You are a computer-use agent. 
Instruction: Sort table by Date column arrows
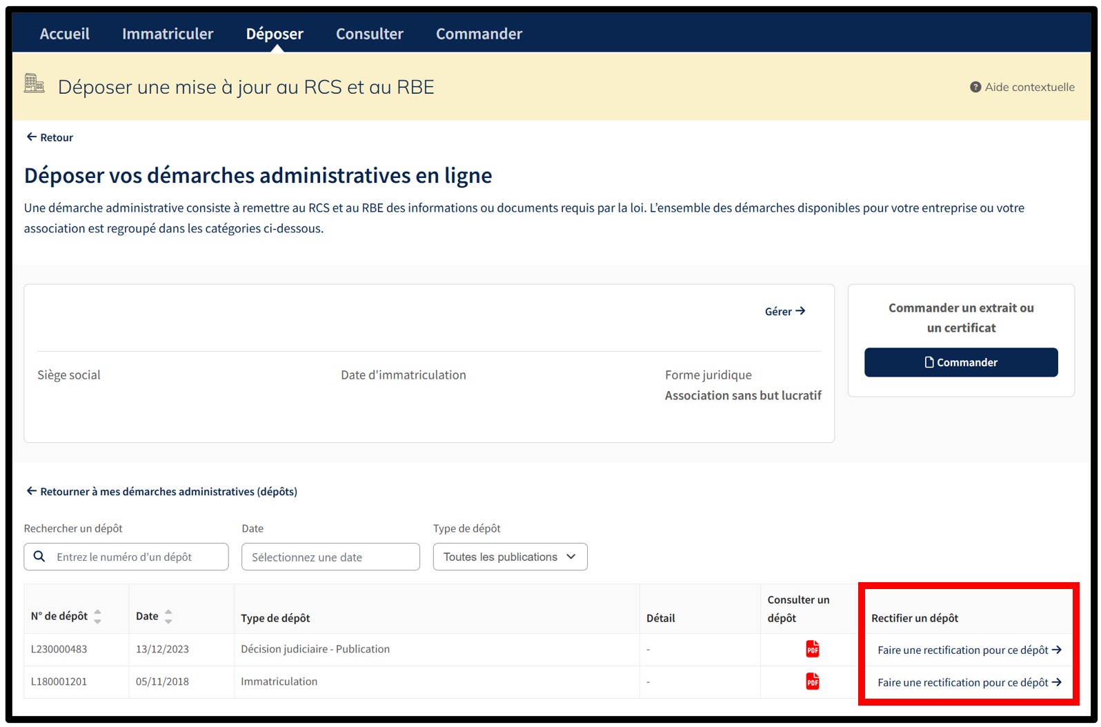coord(168,616)
